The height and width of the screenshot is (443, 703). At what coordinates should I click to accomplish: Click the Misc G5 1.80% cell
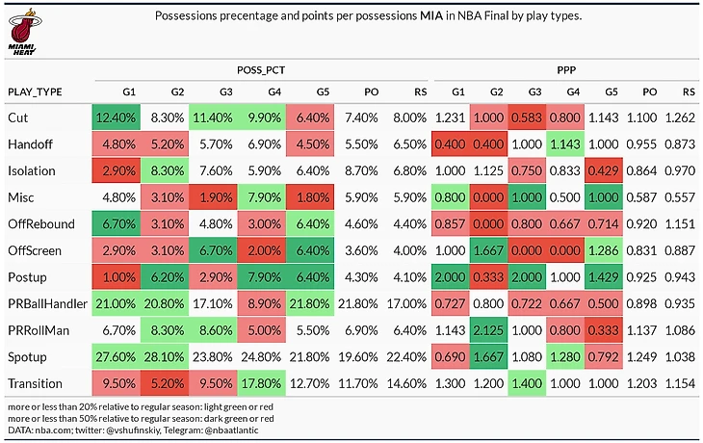(x=310, y=197)
